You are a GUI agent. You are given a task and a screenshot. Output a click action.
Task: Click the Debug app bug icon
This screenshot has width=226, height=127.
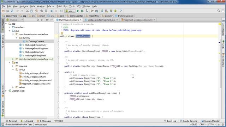pyautogui.click(x=82, y=11)
